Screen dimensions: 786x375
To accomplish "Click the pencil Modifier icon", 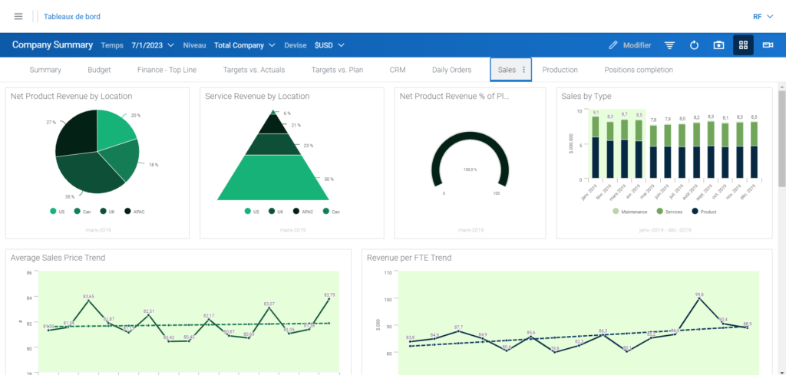I will (x=613, y=45).
